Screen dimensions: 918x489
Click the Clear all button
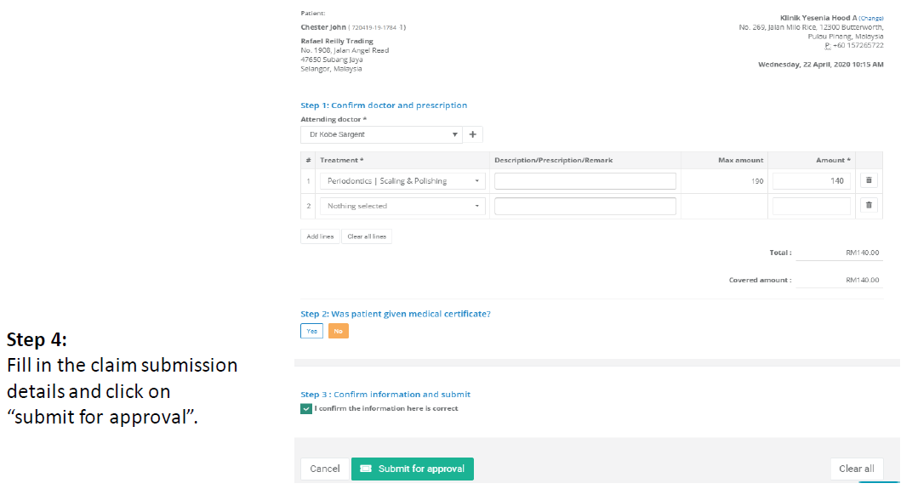pyautogui.click(x=856, y=469)
